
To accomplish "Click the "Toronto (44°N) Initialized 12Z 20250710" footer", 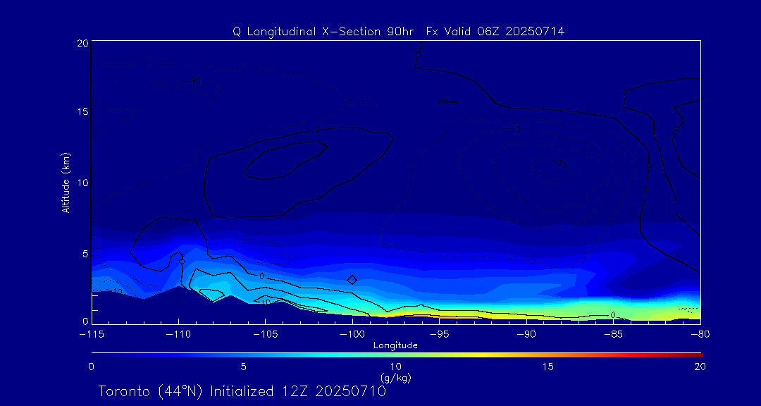I will (242, 391).
